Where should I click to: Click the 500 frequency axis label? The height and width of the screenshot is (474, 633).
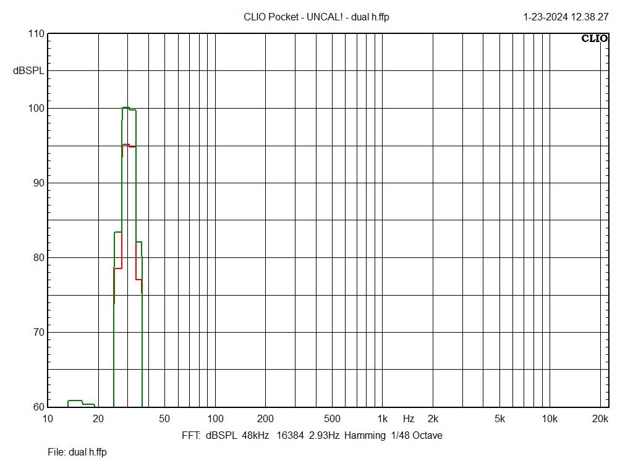pyautogui.click(x=332, y=419)
